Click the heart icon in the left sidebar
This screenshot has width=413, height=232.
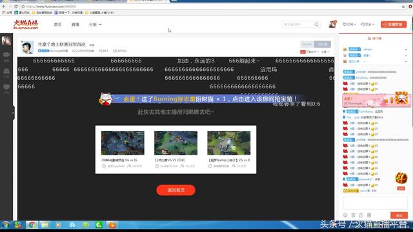point(6,87)
